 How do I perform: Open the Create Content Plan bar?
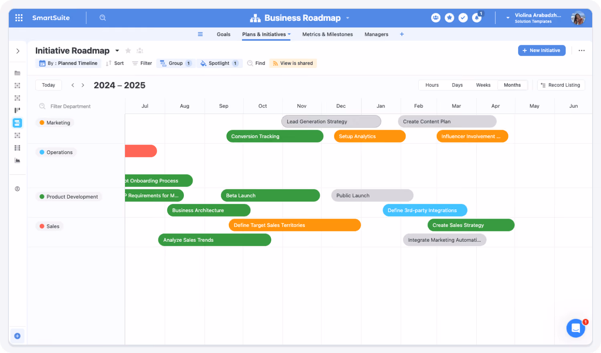point(447,121)
